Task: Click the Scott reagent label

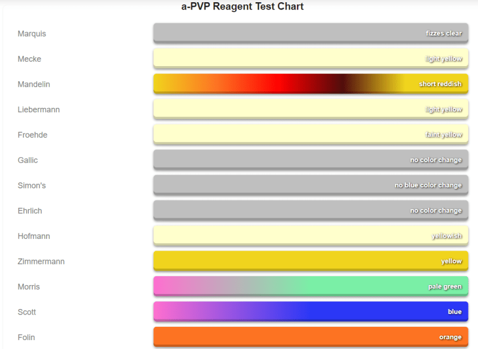Action: (27, 312)
